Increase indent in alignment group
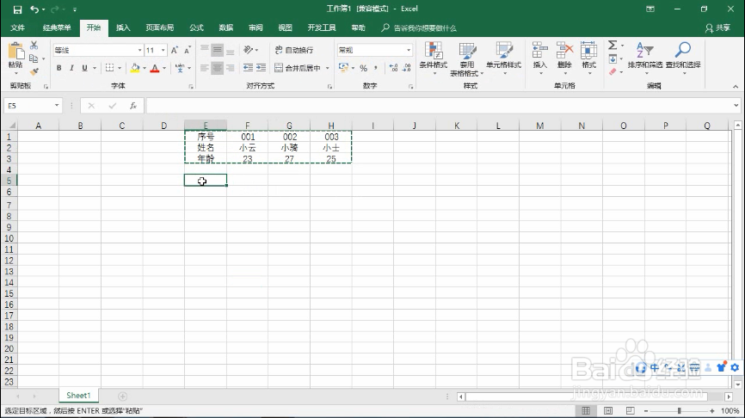745x418 pixels. [x=261, y=68]
